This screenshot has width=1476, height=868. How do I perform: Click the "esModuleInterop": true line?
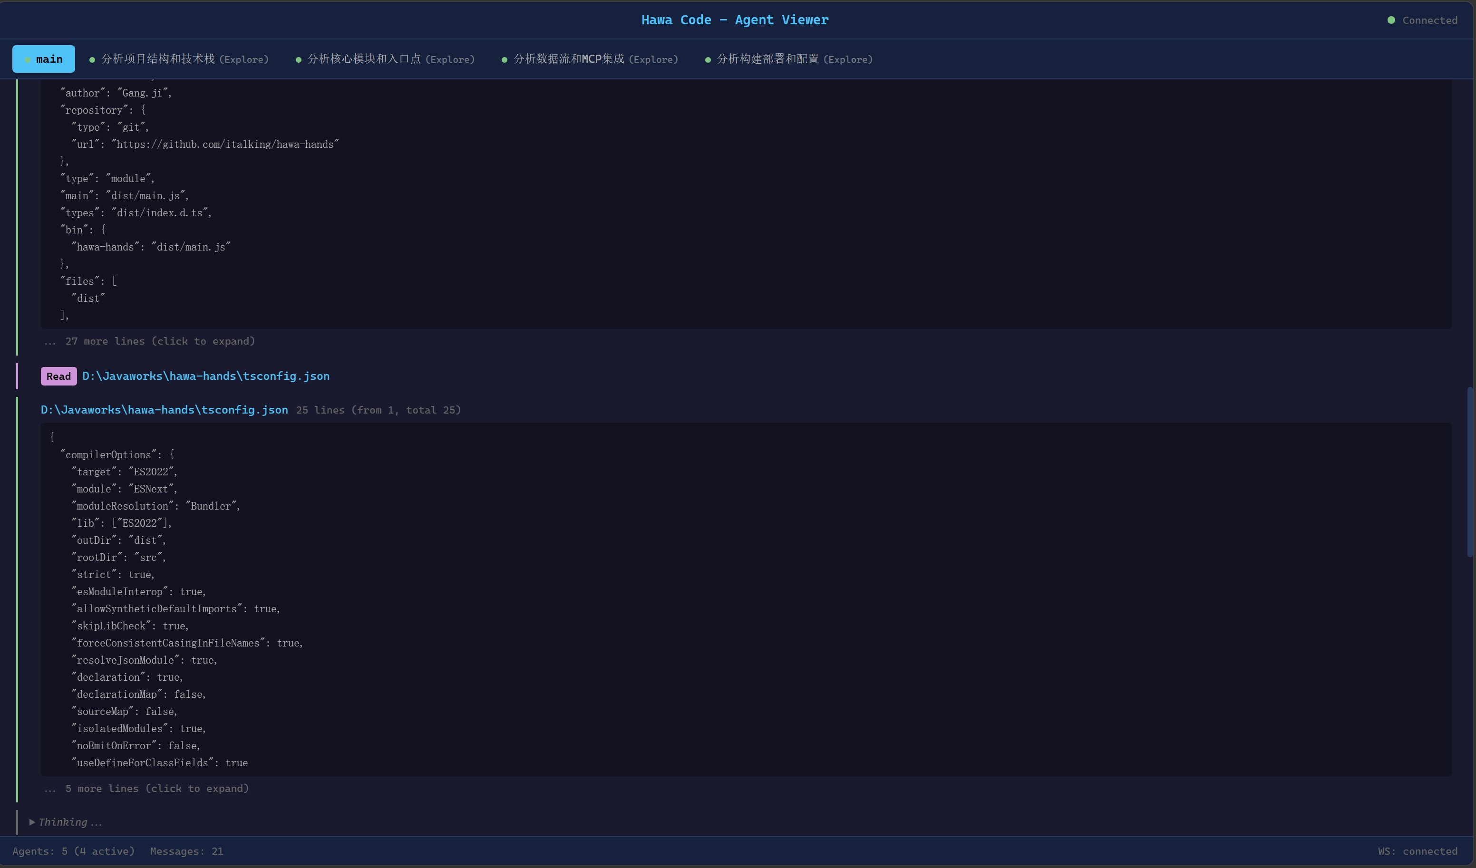tap(138, 591)
